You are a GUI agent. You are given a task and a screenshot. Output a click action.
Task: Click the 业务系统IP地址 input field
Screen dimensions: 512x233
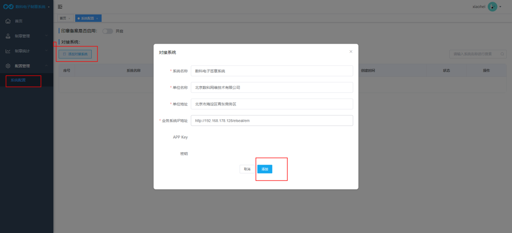pos(272,121)
